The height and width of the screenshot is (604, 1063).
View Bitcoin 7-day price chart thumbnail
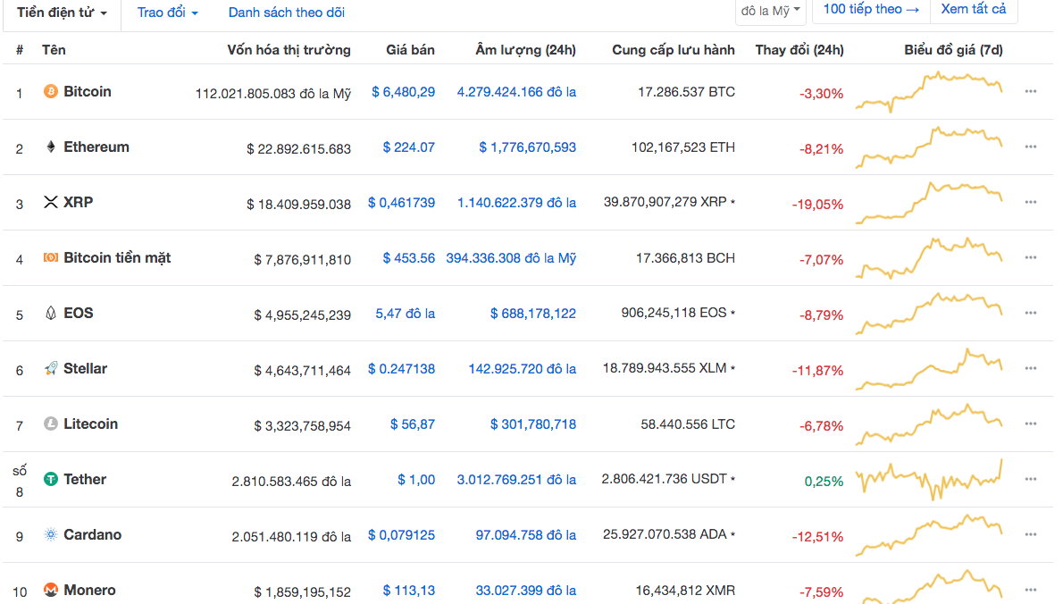[x=929, y=91]
